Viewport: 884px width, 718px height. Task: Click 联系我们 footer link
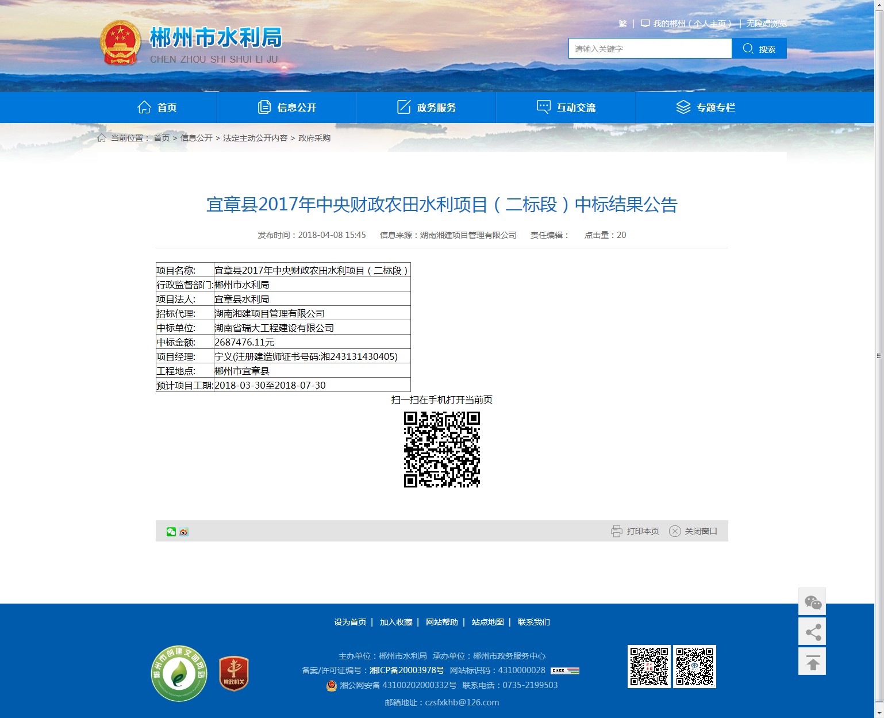point(534,622)
